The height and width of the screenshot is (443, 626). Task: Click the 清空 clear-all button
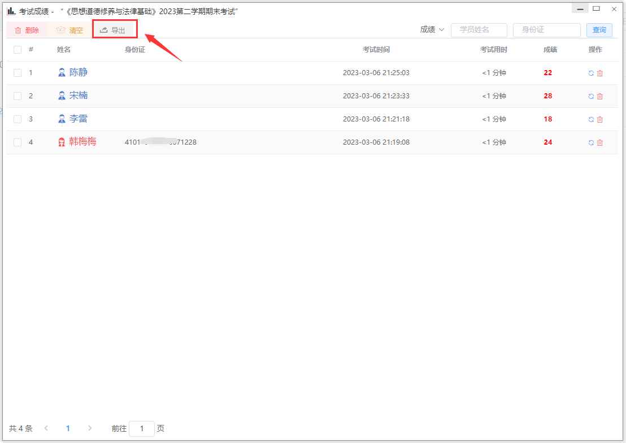[x=70, y=30]
